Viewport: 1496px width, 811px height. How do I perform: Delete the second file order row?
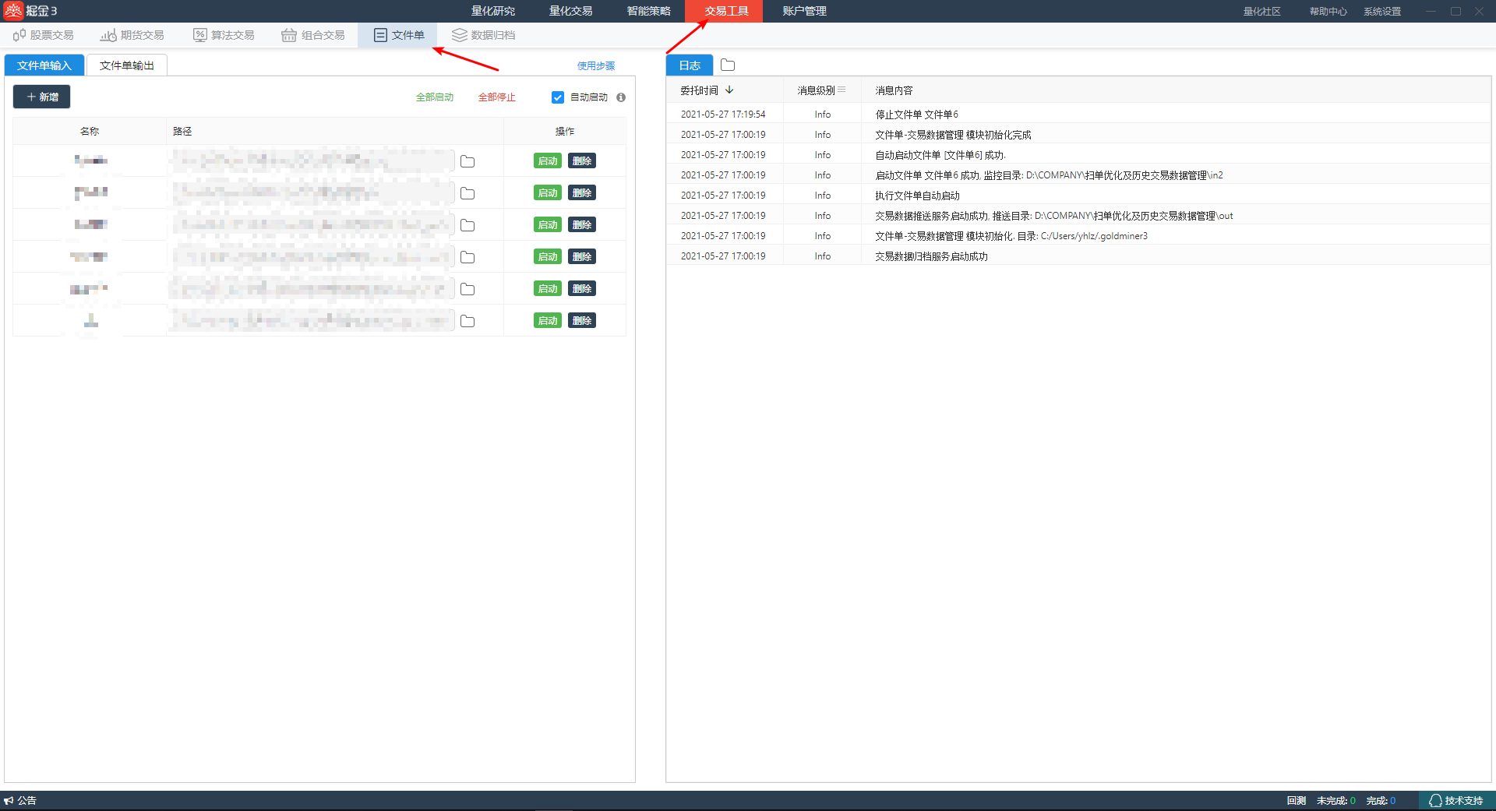click(x=582, y=193)
